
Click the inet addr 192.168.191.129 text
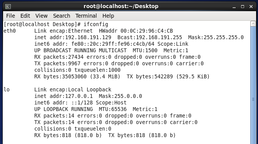[x=73, y=37]
